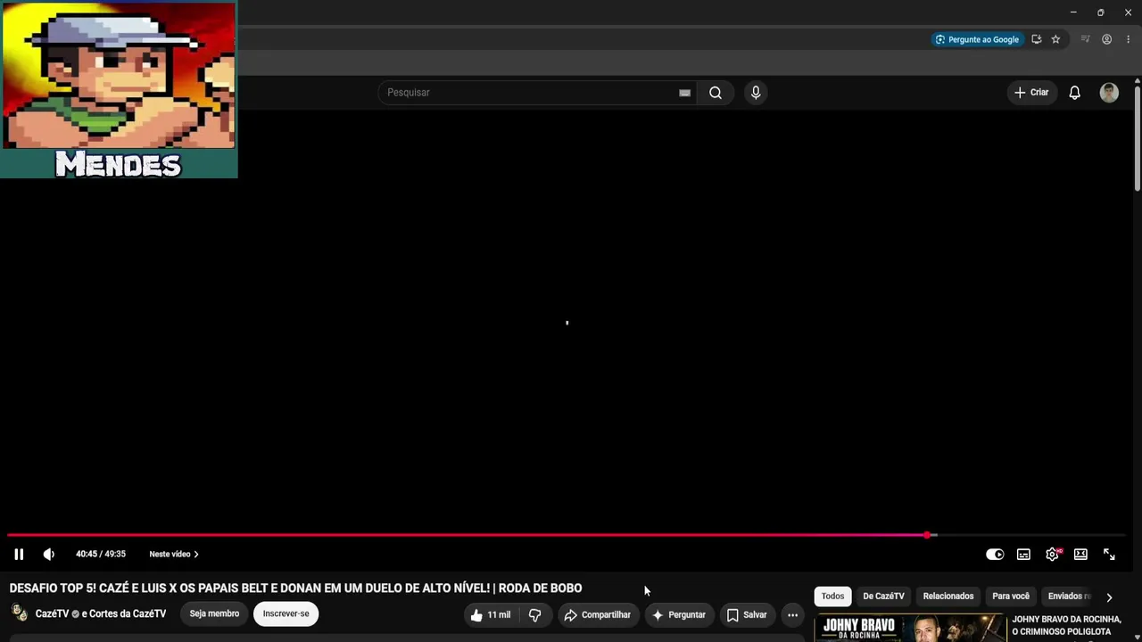Open the Chrome three-dot menu

point(1128,39)
